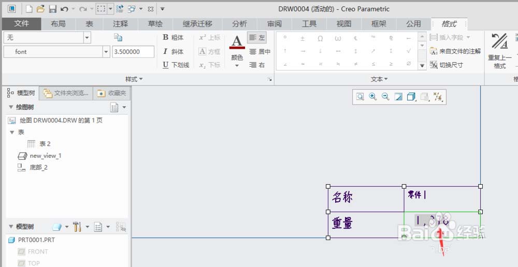518x267 pixels.
Task: Click the switch windows icon
Action: point(132,9)
